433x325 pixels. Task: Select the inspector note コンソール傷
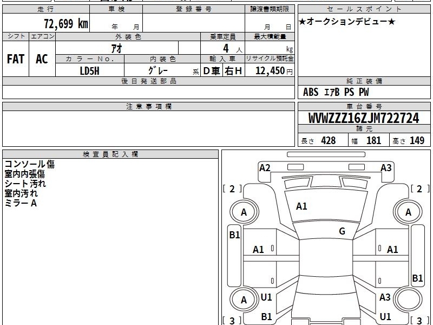pyautogui.click(x=30, y=164)
